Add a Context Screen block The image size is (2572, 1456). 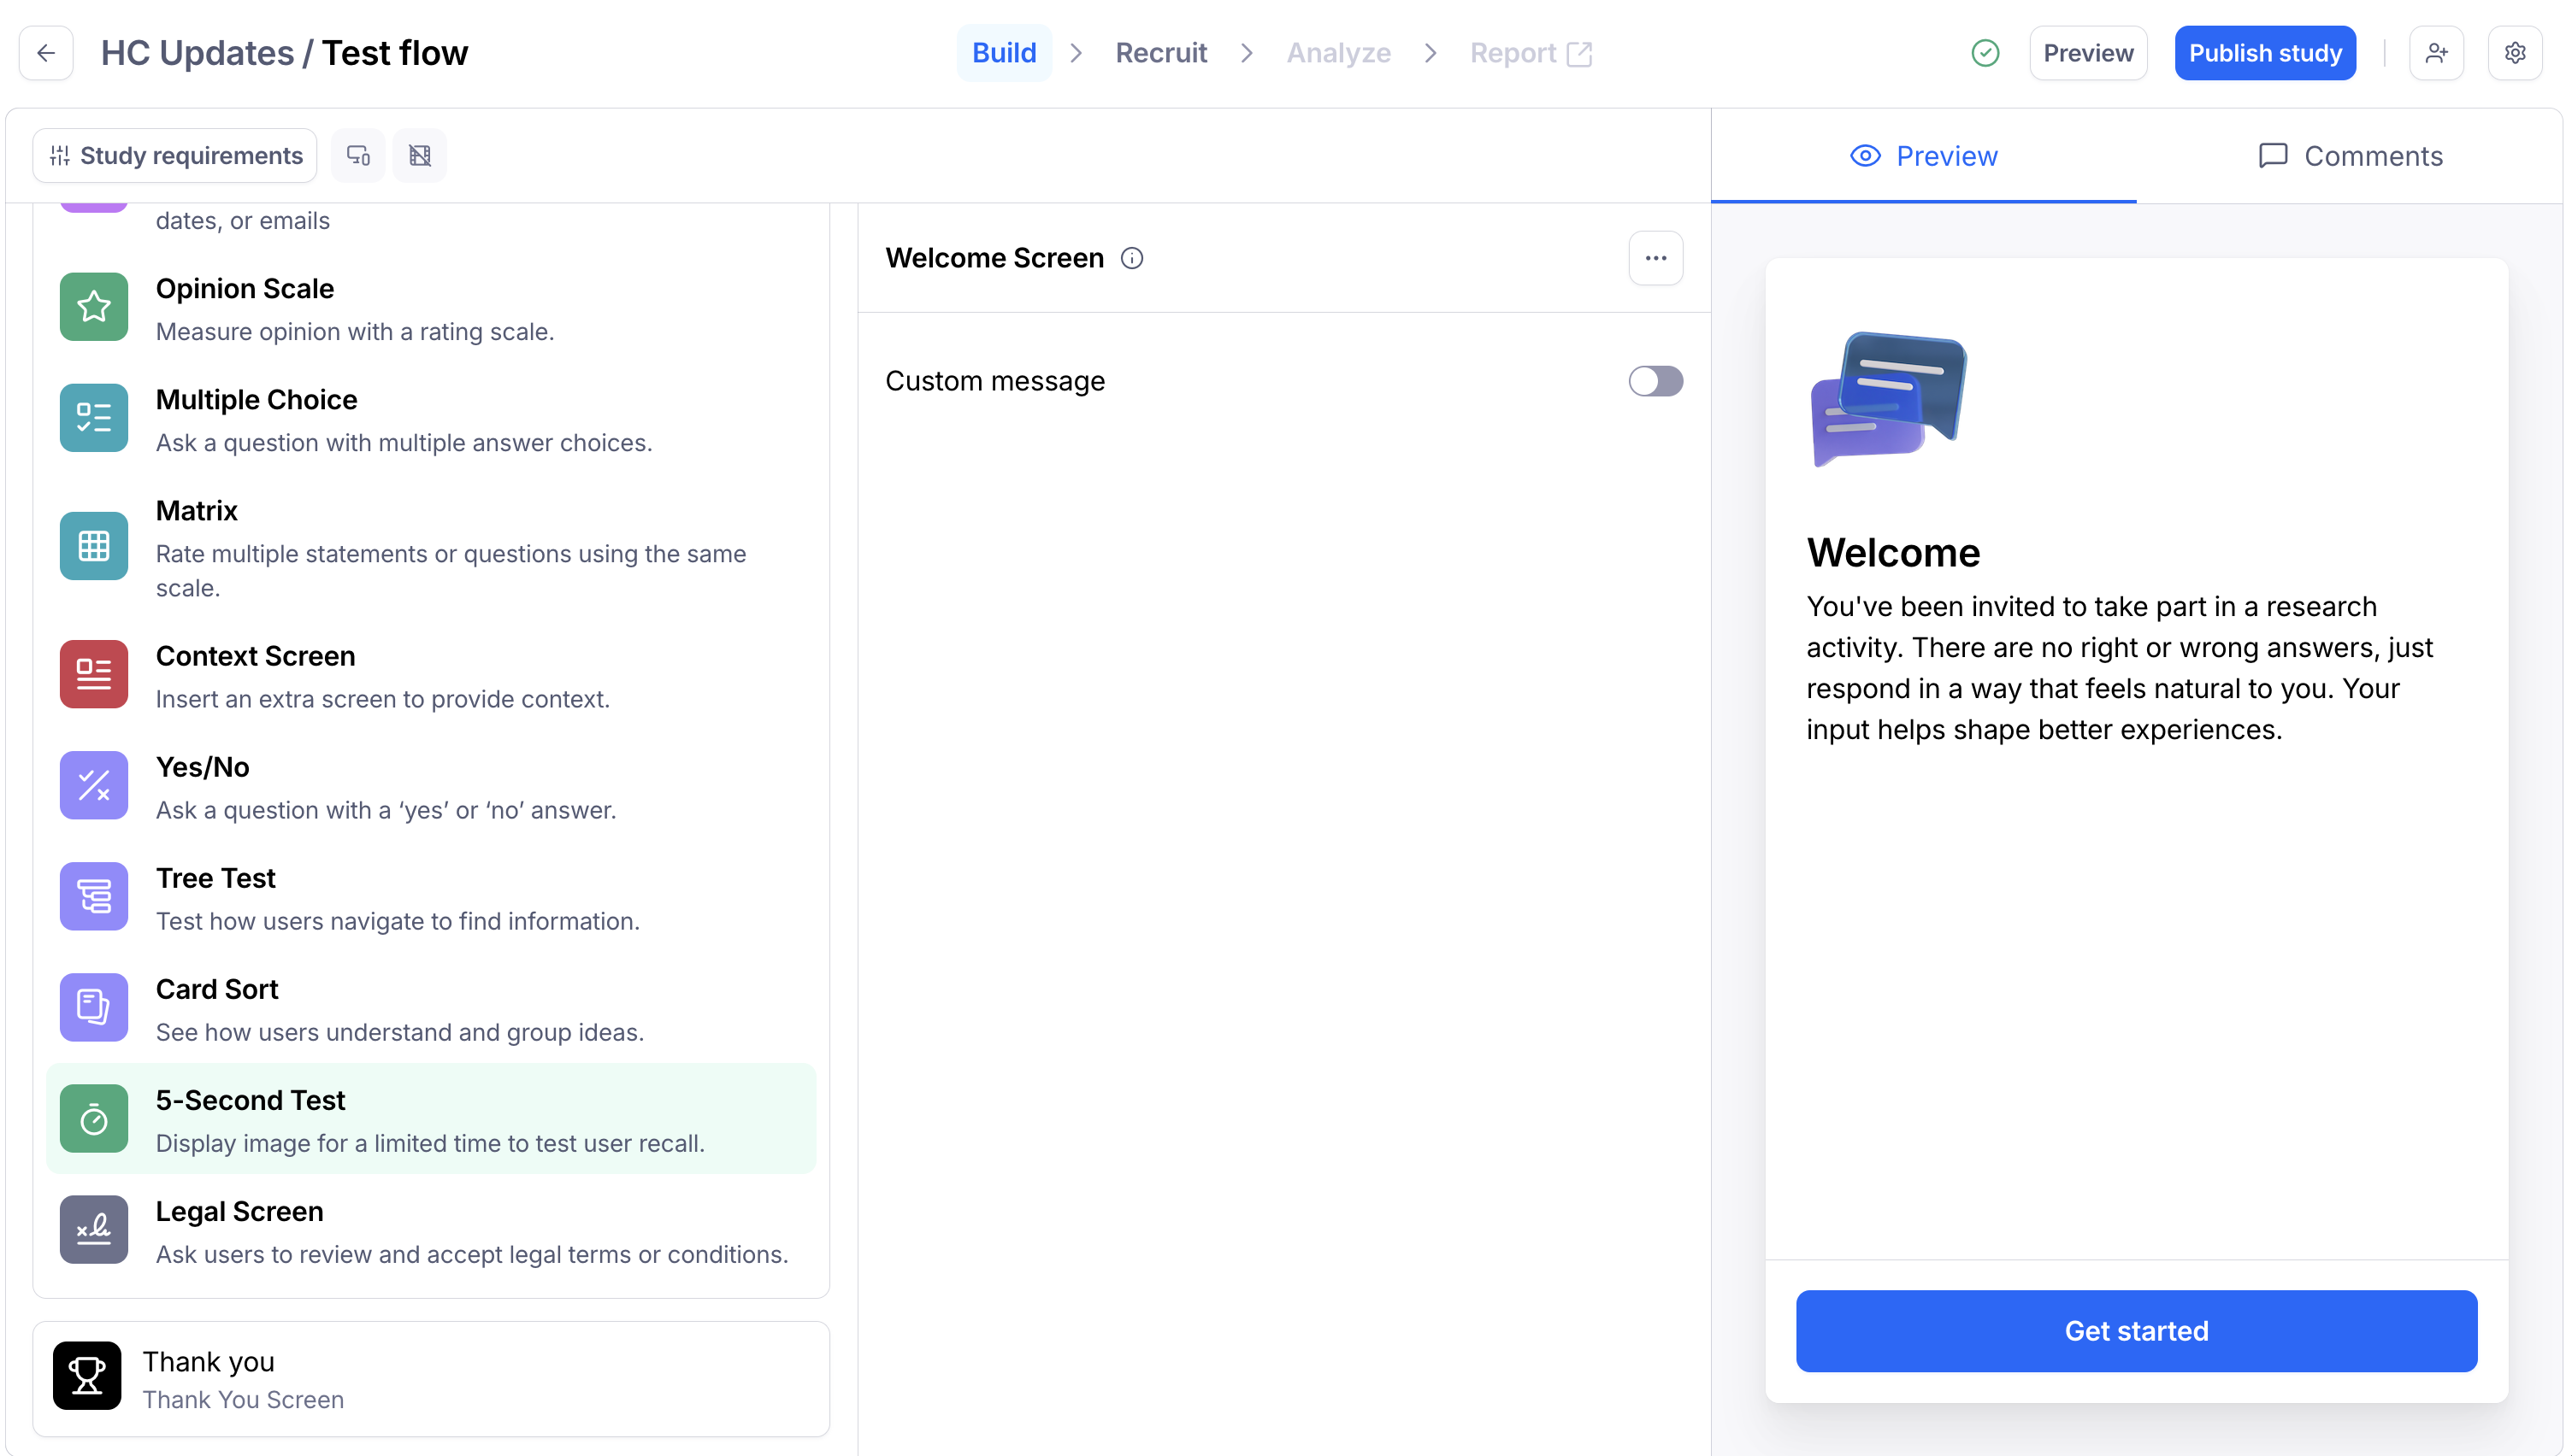[431, 674]
